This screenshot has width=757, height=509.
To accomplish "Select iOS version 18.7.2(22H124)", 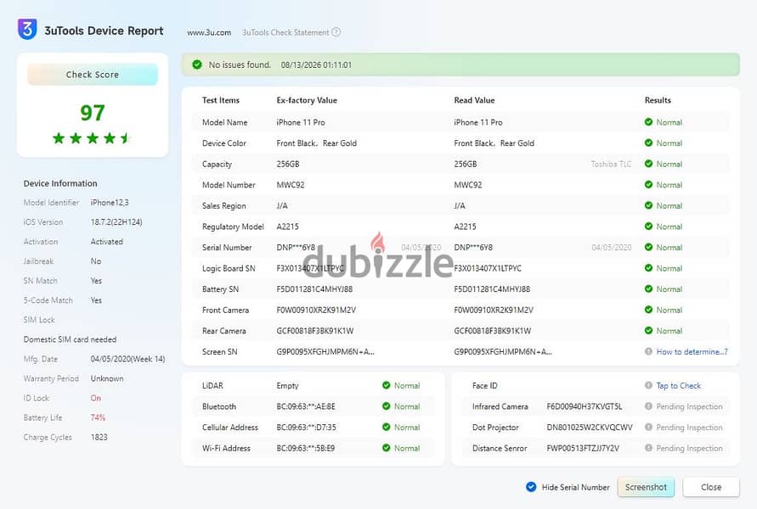I will [x=116, y=222].
